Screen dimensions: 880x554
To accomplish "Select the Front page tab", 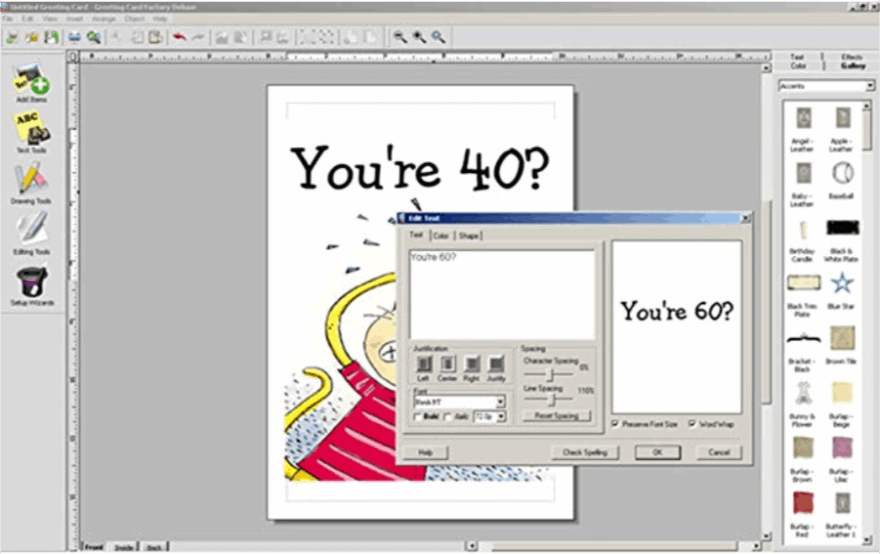I will [x=94, y=547].
